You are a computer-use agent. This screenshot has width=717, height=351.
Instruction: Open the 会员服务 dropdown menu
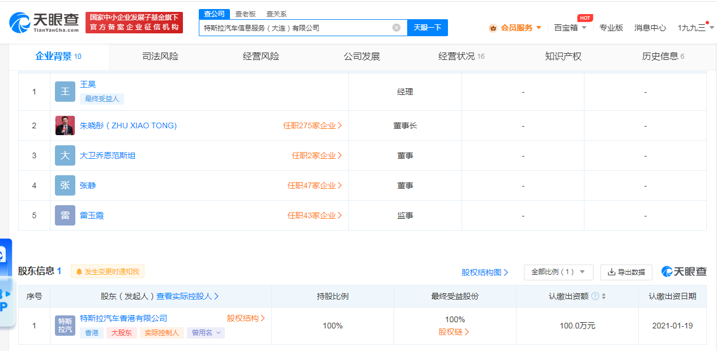(516, 28)
